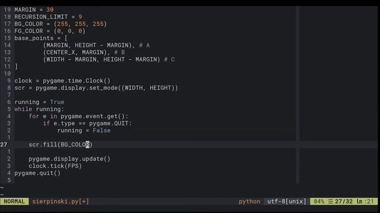Click the while keyword
The image size is (380, 213).
click(23, 109)
